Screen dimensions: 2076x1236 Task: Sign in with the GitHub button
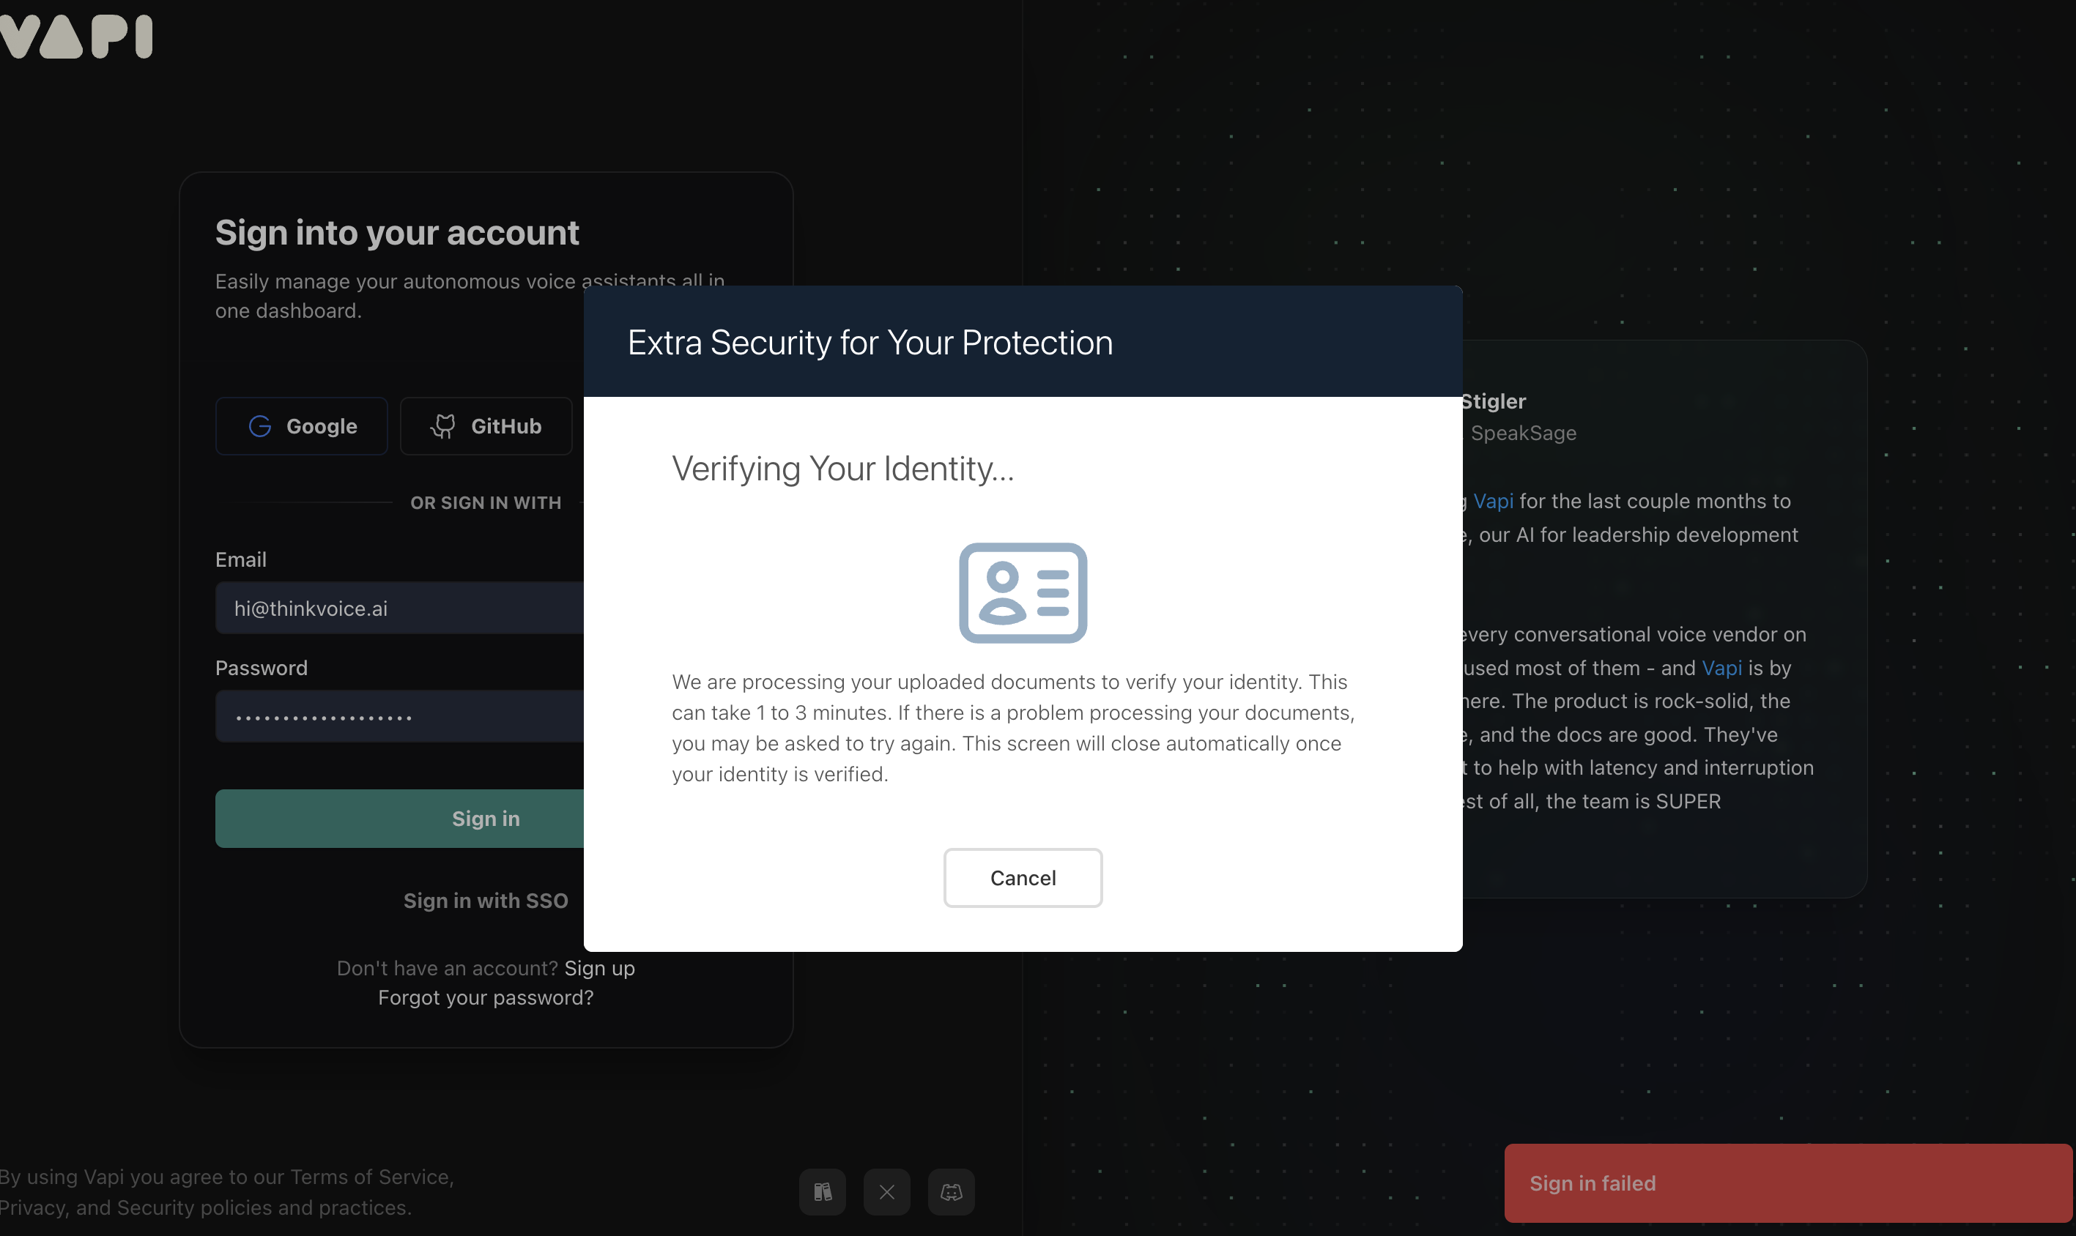[x=486, y=426]
